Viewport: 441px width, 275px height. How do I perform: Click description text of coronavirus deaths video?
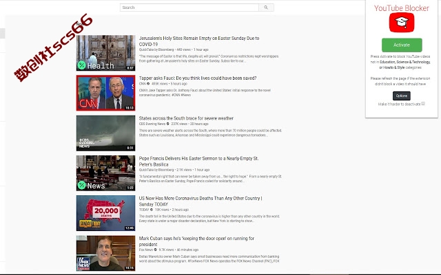(x=209, y=219)
